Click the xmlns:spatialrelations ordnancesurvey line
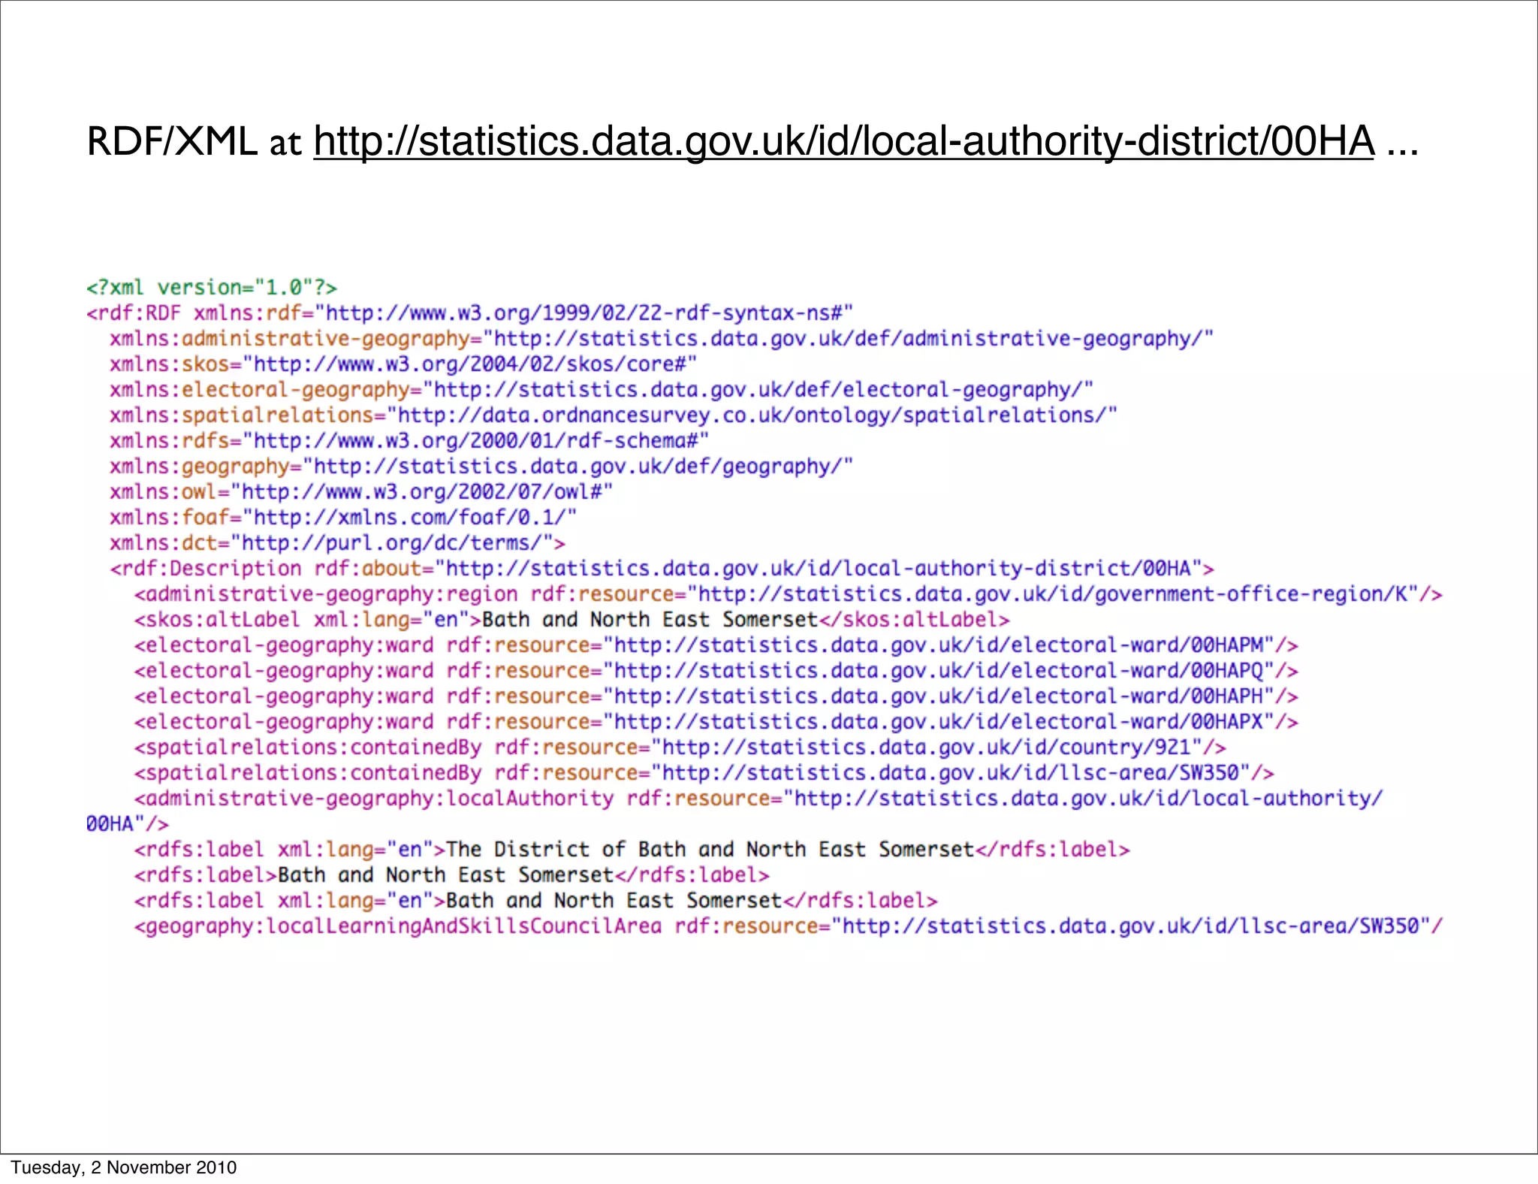 613,415
